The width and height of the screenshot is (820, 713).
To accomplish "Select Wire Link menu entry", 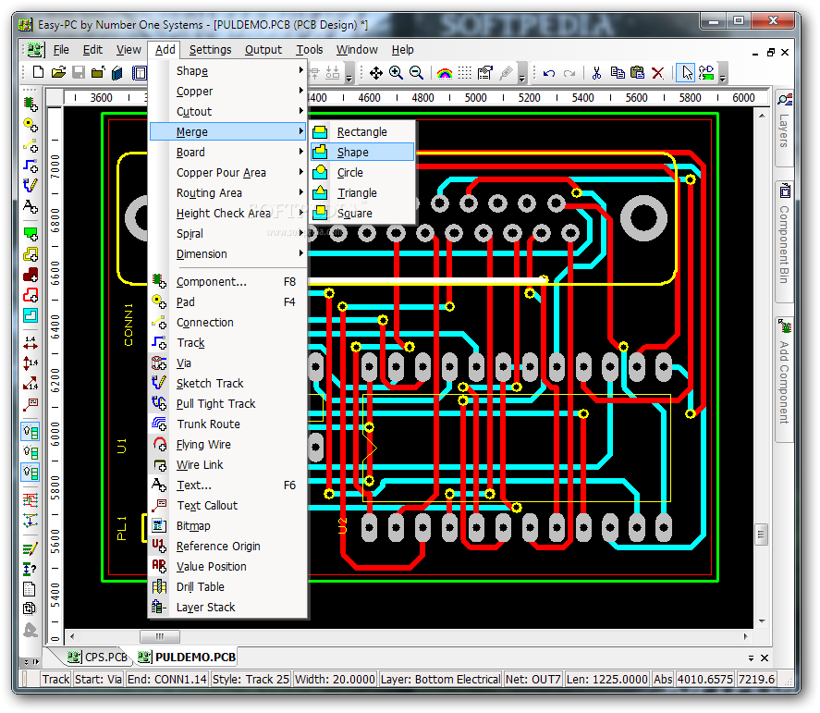I will pyautogui.click(x=227, y=465).
